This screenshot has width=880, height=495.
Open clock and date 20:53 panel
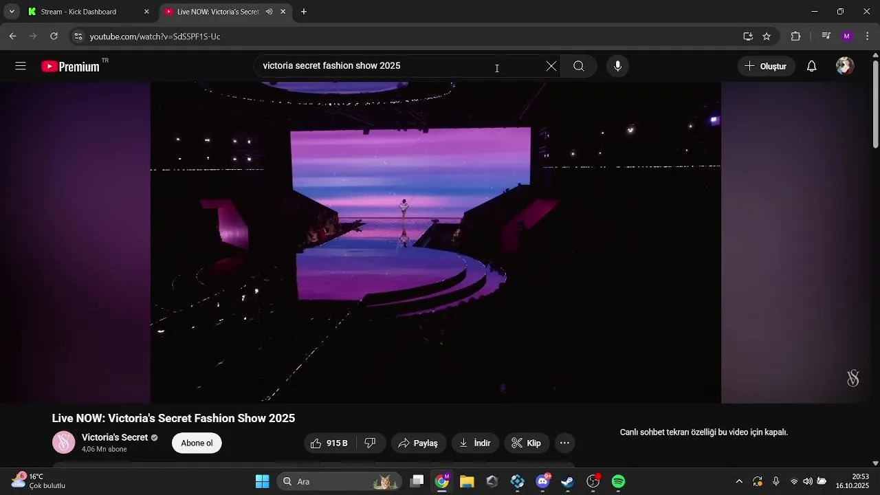point(852,481)
